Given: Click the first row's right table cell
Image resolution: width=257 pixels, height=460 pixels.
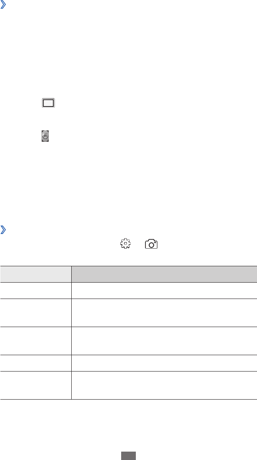Looking at the screenshot, I should [x=164, y=291].
